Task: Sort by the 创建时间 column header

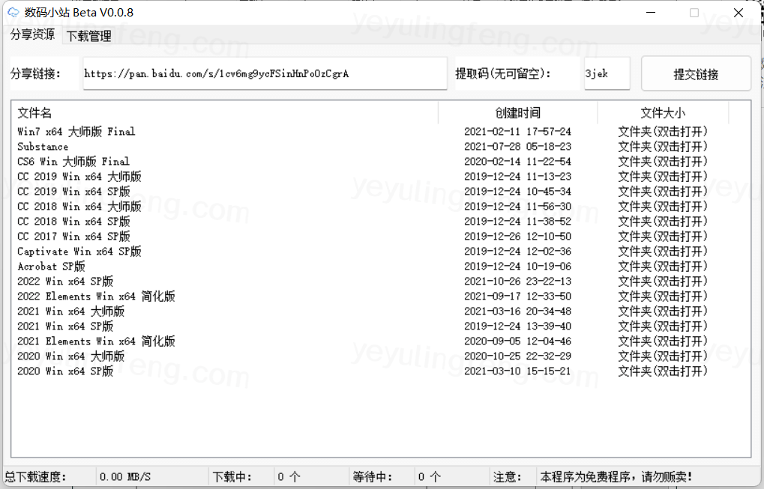Action: (x=517, y=113)
